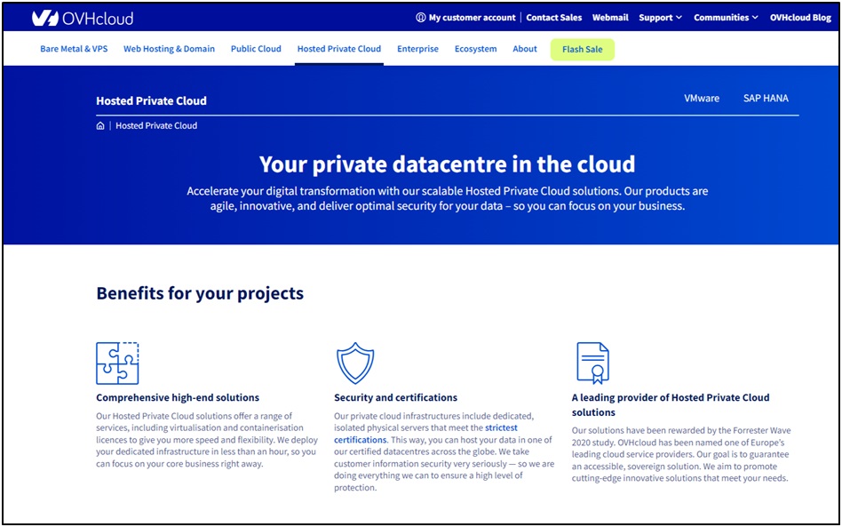Click the certificate document icon
842x527 pixels.
point(592,363)
